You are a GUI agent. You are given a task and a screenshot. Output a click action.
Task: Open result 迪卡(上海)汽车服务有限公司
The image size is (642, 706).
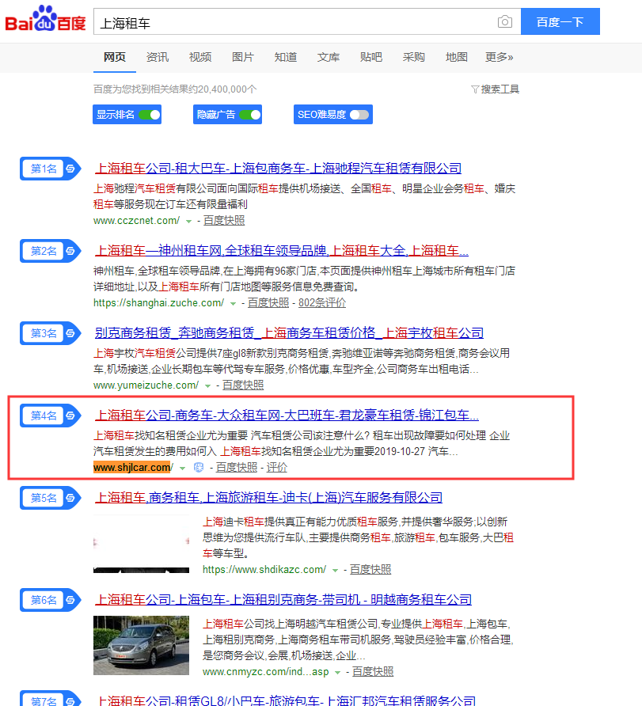click(268, 498)
